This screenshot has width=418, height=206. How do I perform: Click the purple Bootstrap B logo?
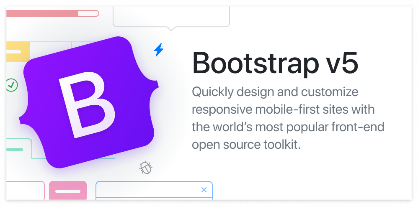[x=89, y=102]
